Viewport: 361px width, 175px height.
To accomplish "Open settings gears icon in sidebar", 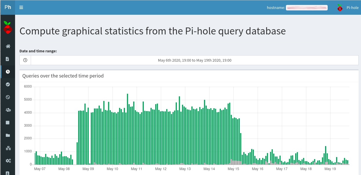I will tap(8, 161).
